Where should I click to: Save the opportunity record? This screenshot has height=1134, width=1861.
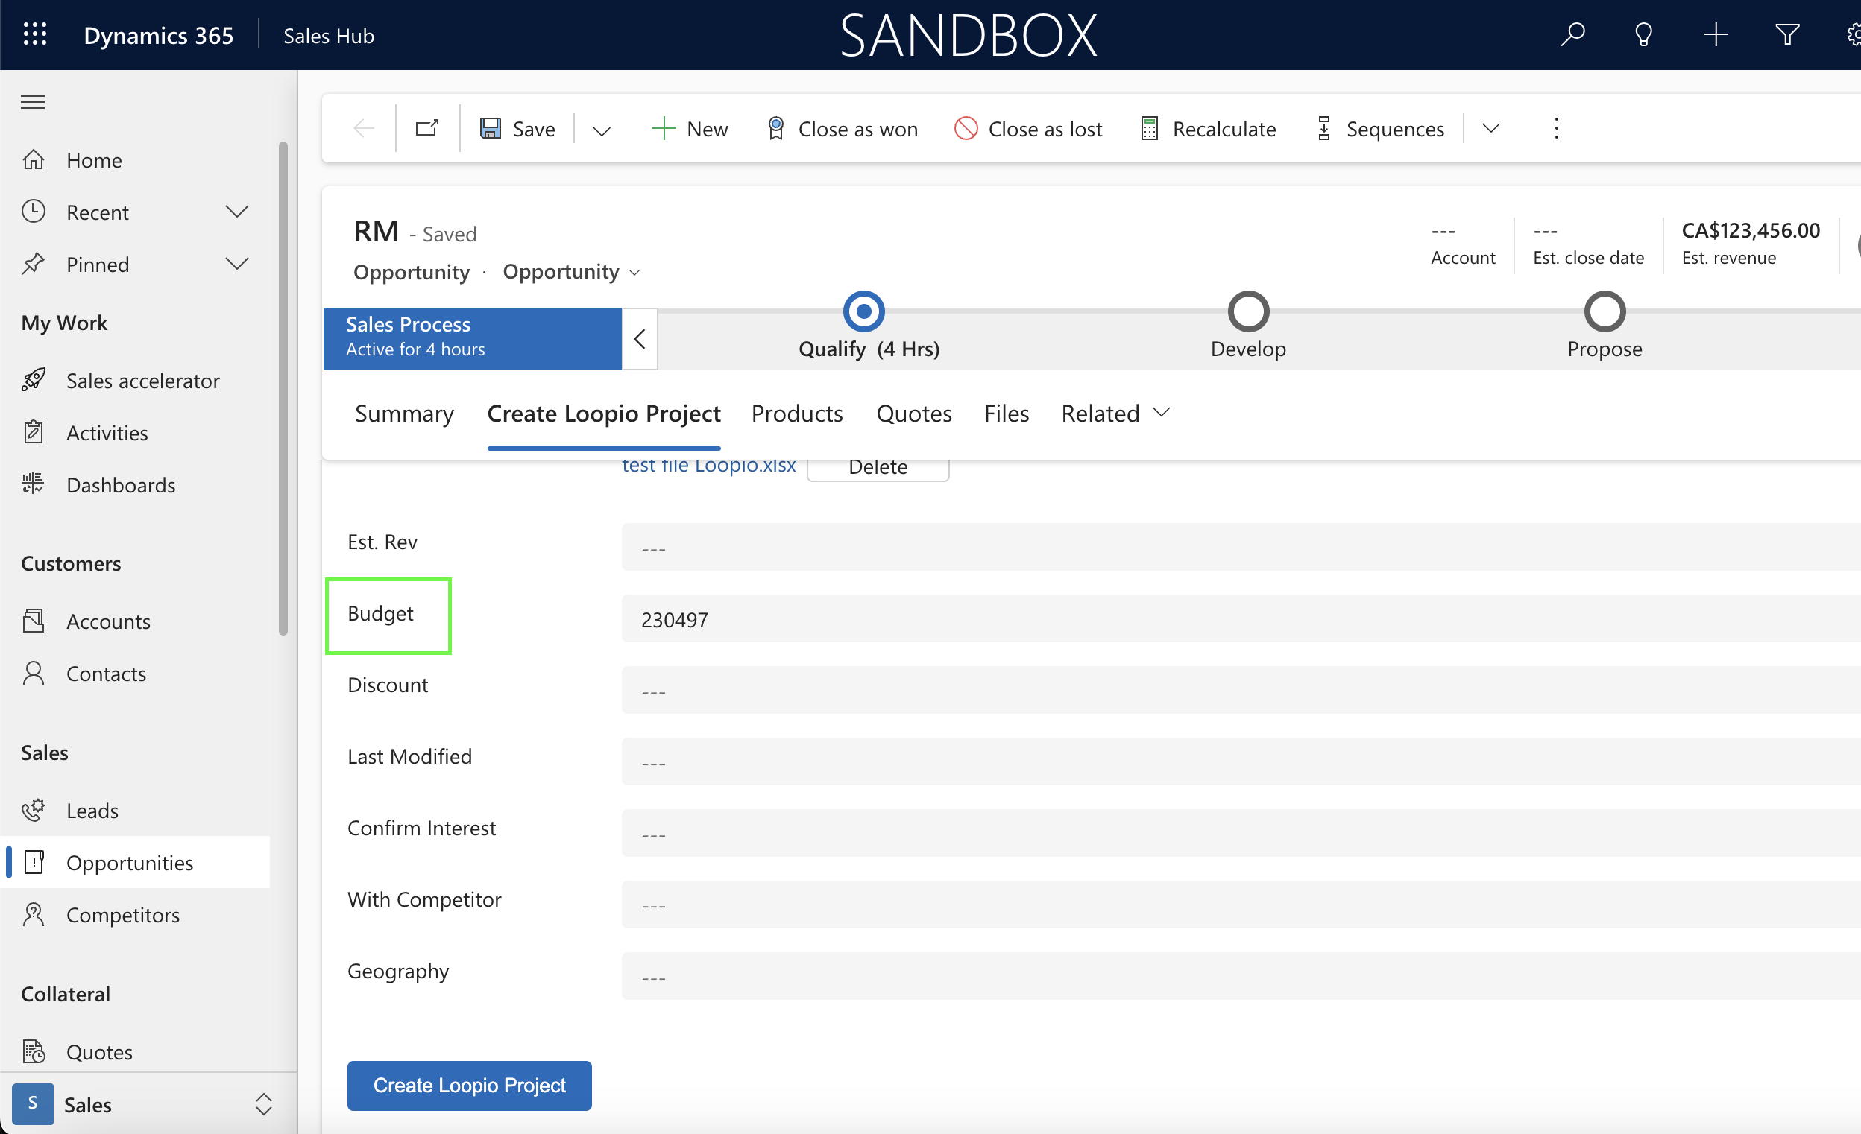pyautogui.click(x=518, y=129)
